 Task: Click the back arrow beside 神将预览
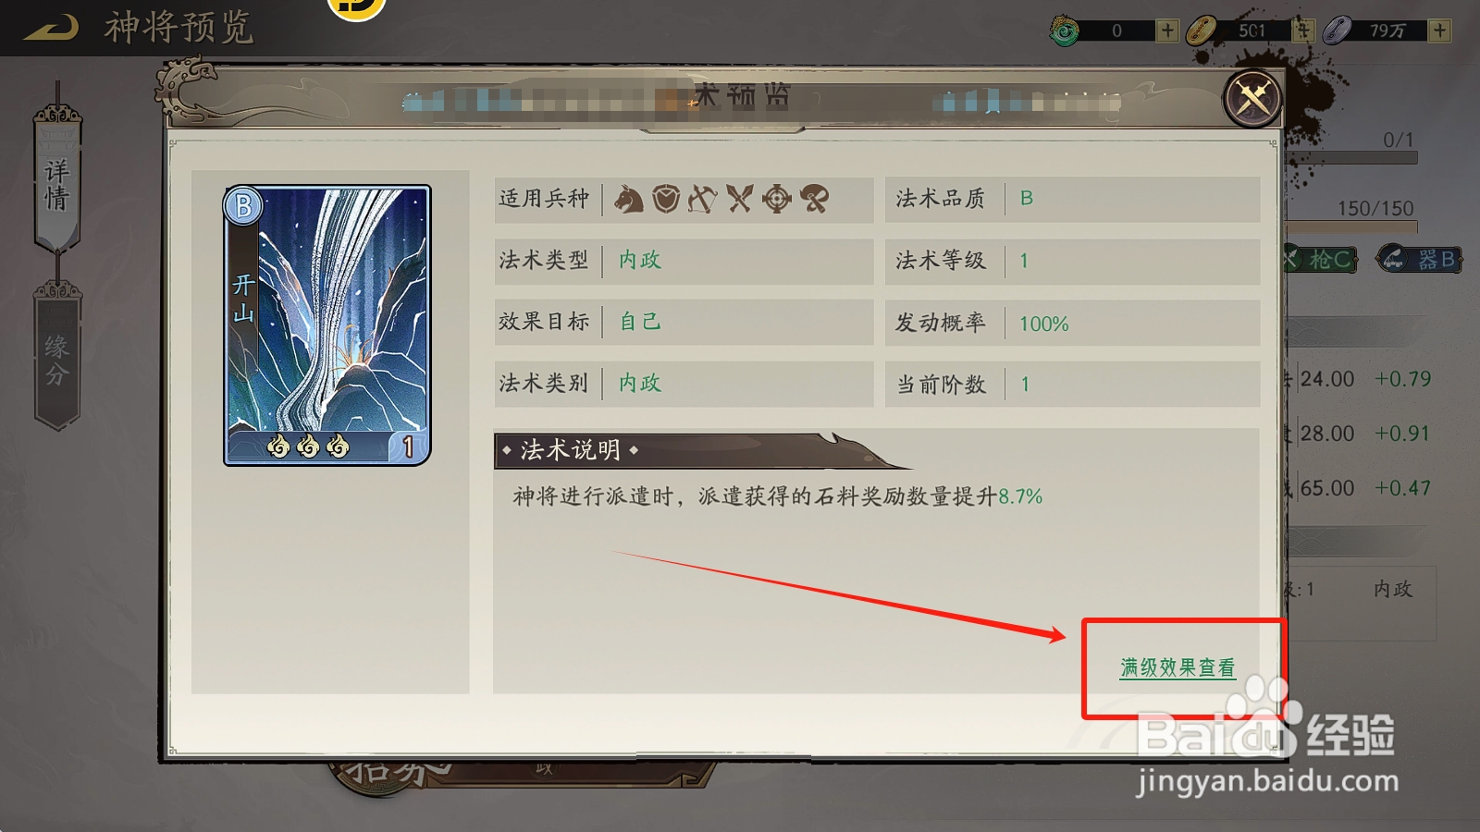(x=51, y=29)
